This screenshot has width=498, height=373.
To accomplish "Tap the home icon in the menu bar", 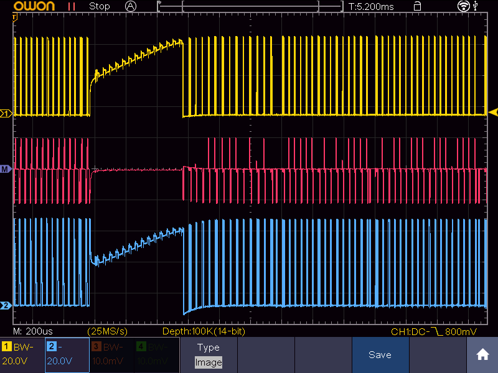I will tap(482, 354).
